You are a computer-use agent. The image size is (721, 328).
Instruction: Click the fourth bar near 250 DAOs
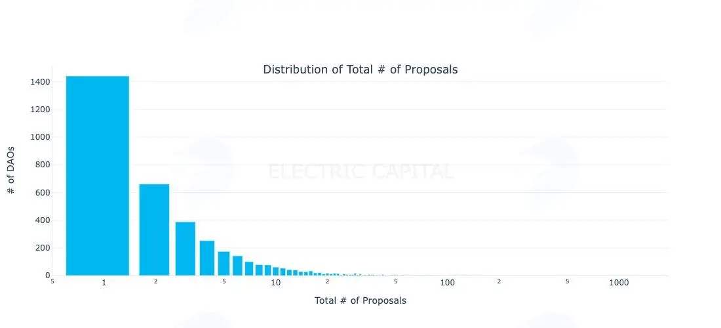[x=207, y=258]
